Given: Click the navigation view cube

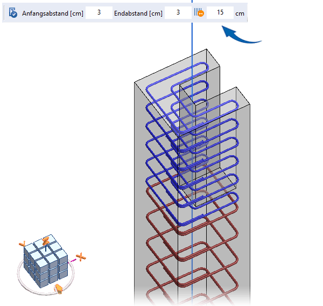Looking at the screenshot, I should pyautogui.click(x=46, y=261).
